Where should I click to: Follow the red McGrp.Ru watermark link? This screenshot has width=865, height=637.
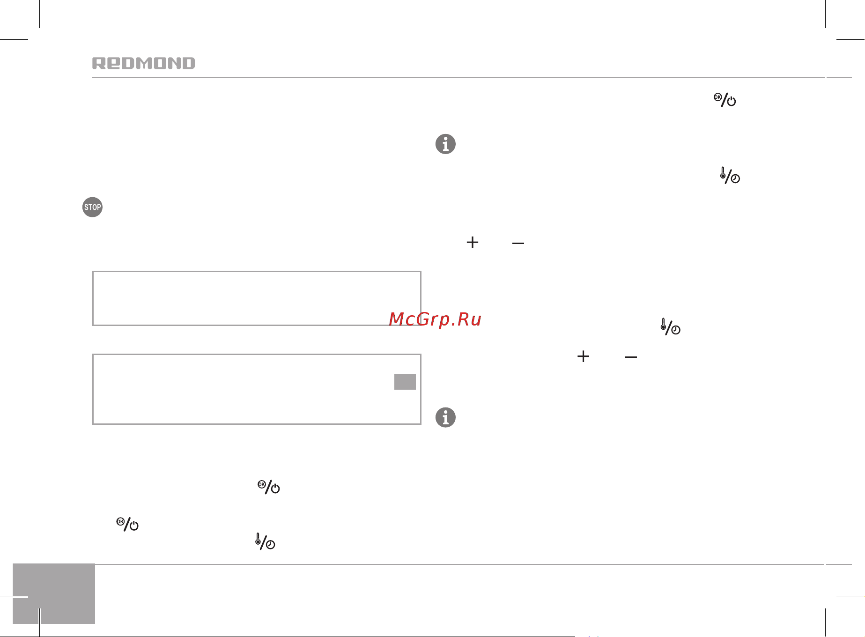coord(435,319)
